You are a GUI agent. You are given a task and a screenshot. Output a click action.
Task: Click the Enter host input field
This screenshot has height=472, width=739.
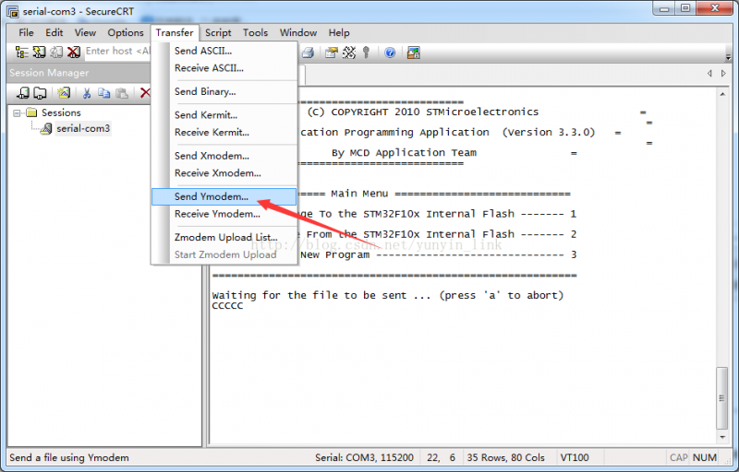click(x=118, y=52)
